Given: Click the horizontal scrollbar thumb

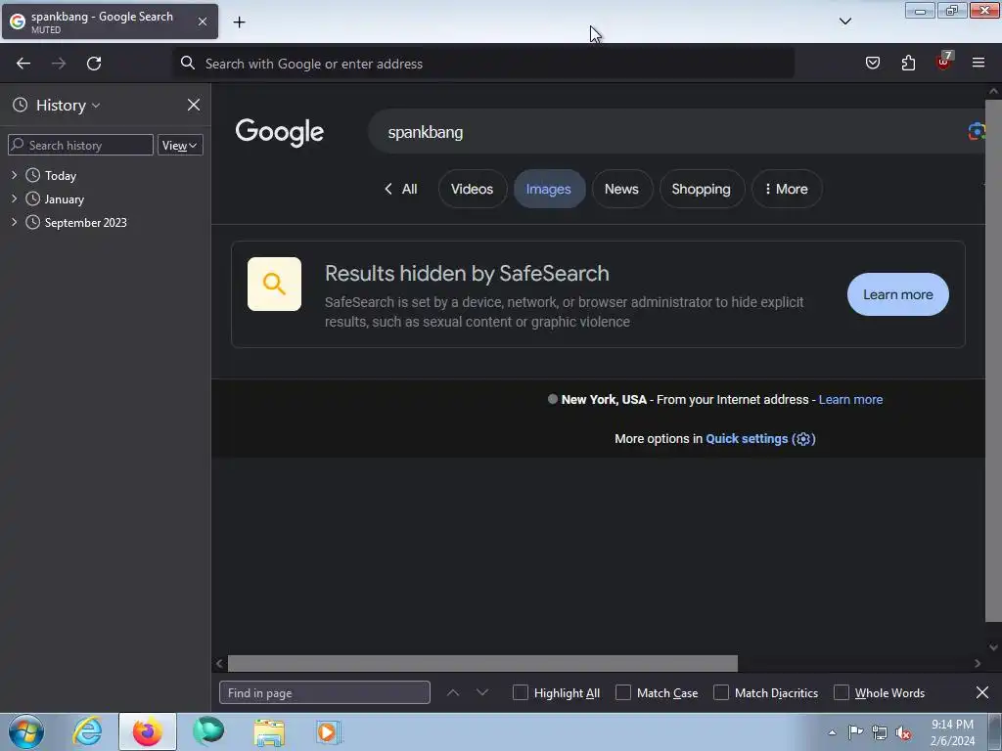Looking at the screenshot, I should coord(482,664).
